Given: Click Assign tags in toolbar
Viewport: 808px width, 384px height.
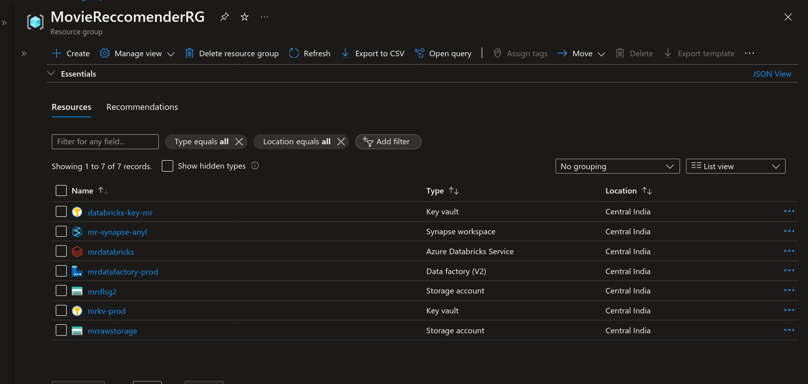Looking at the screenshot, I should 520,53.
